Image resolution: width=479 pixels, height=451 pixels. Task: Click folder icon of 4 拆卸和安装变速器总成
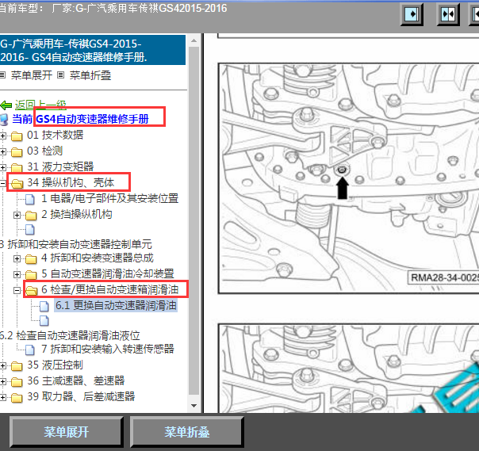click(31, 259)
